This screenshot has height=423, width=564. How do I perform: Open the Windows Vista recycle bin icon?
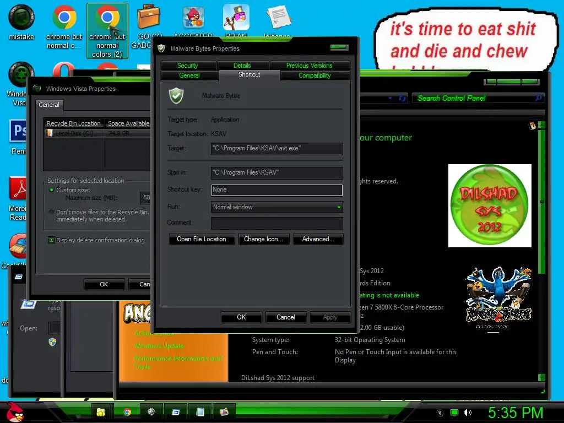coord(21,74)
